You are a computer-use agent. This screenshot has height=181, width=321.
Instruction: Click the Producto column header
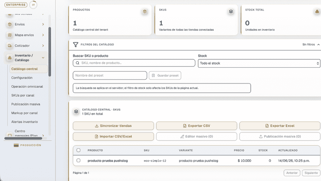[x=95, y=150]
